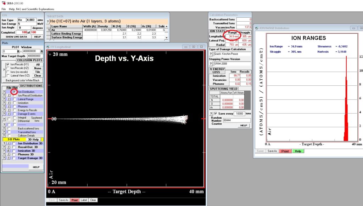
Task: Check the Phonons plot checkbox
Action: 14,107
